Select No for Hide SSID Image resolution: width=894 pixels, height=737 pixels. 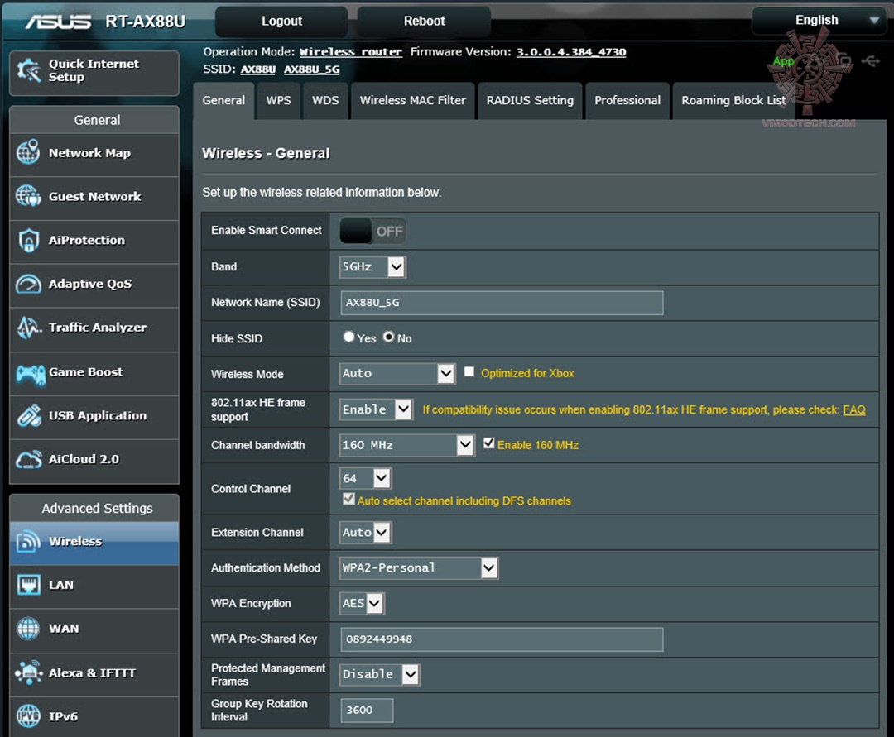tap(389, 337)
